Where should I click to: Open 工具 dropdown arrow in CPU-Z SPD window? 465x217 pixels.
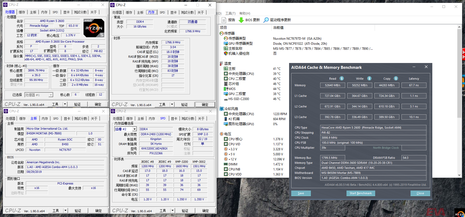173,211
